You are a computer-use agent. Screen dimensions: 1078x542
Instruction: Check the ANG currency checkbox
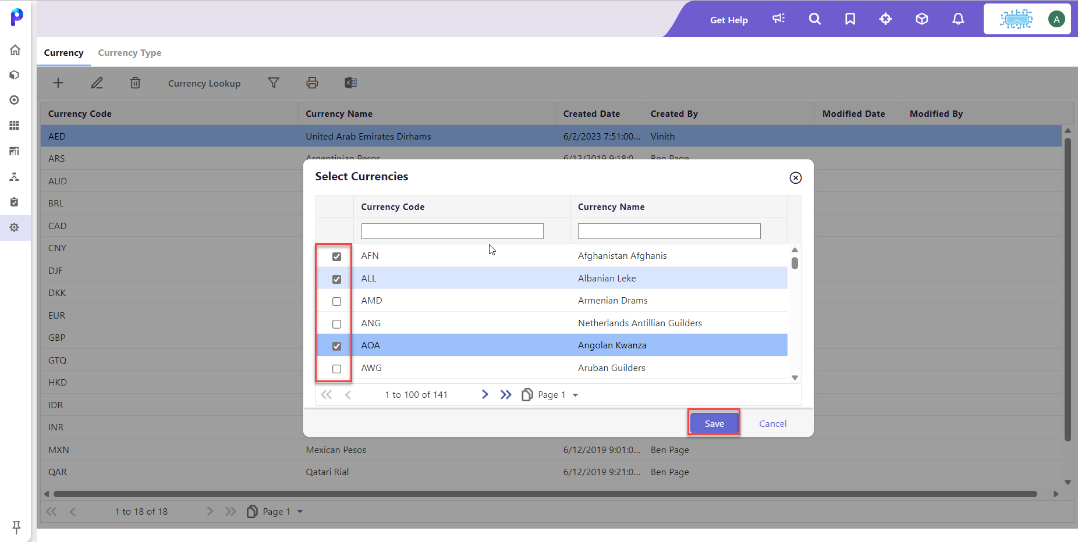click(336, 324)
